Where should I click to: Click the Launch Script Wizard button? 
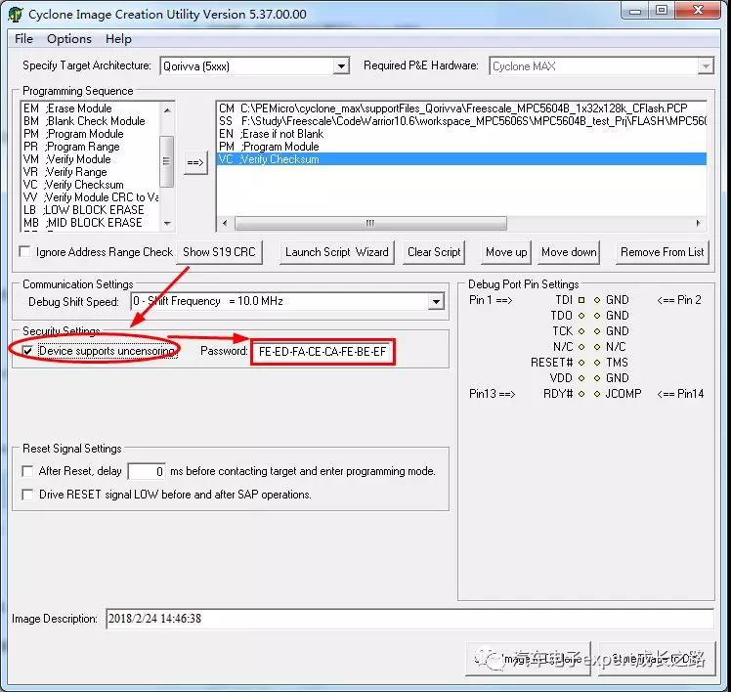click(336, 252)
